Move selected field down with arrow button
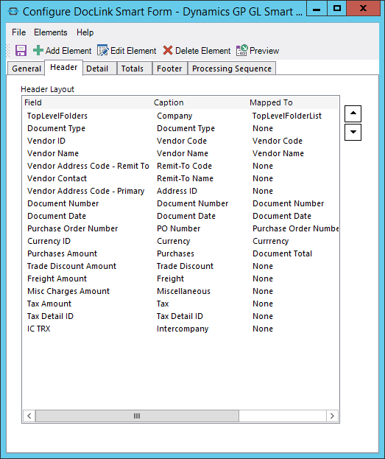The width and height of the screenshot is (385, 459). 353,132
